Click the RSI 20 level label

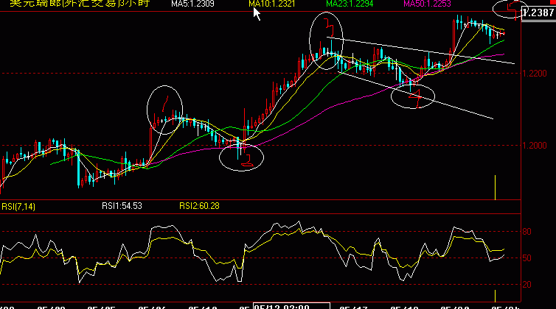click(x=527, y=285)
